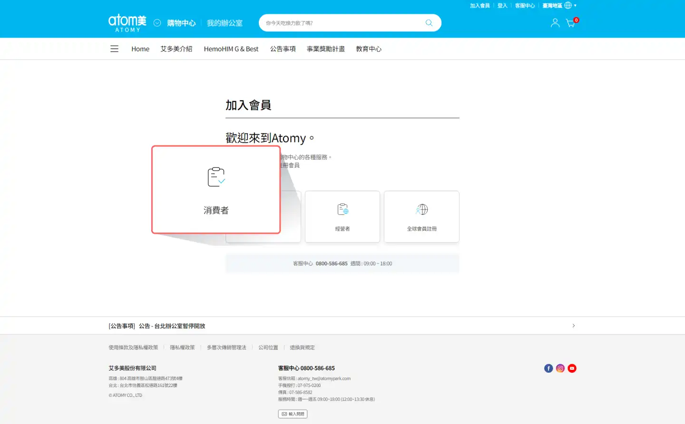Switch to the 我的辦公室 tab
The height and width of the screenshot is (424, 685).
pos(225,23)
